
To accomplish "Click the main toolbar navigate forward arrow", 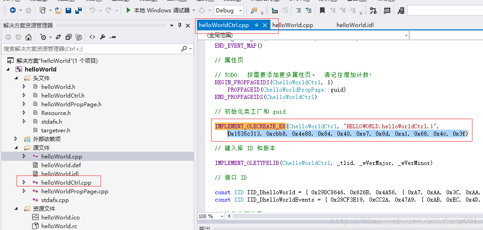I will tap(28, 11).
